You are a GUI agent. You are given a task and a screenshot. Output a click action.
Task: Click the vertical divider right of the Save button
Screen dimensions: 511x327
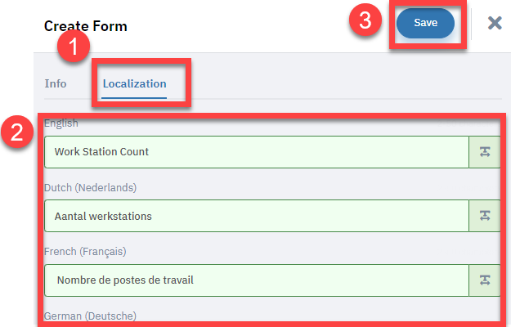[471, 24]
